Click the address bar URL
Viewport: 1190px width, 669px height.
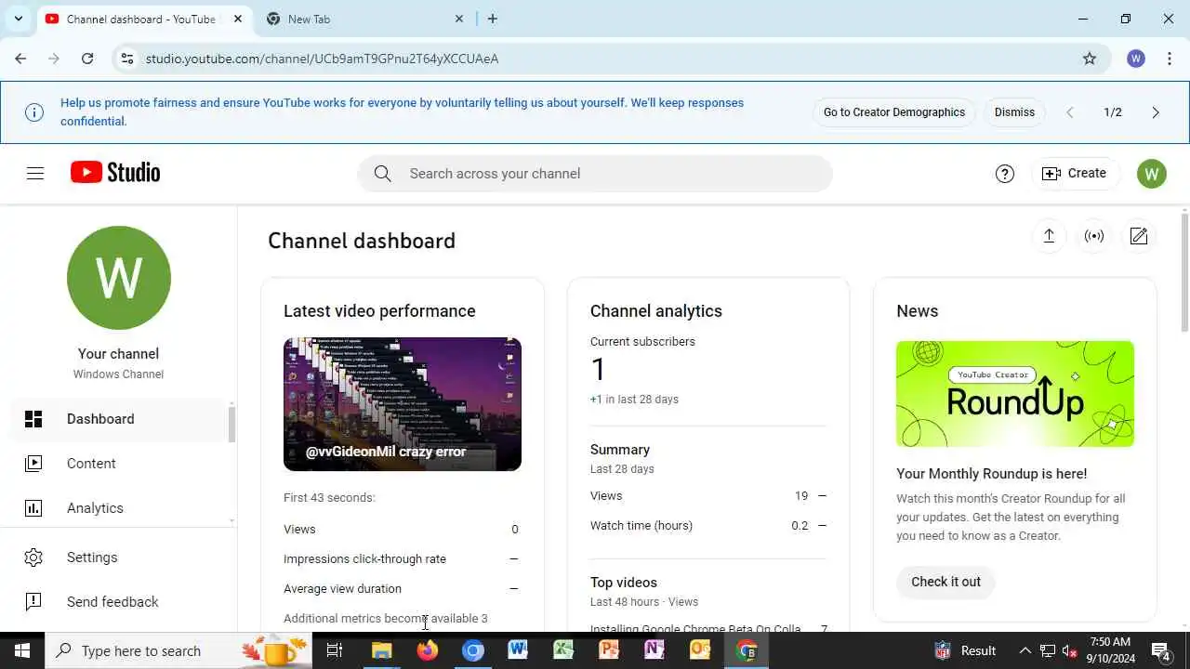pos(322,59)
